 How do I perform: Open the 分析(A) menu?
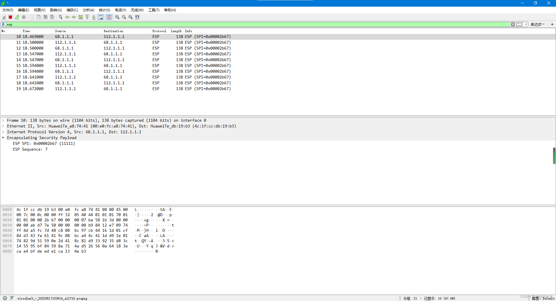(89, 10)
